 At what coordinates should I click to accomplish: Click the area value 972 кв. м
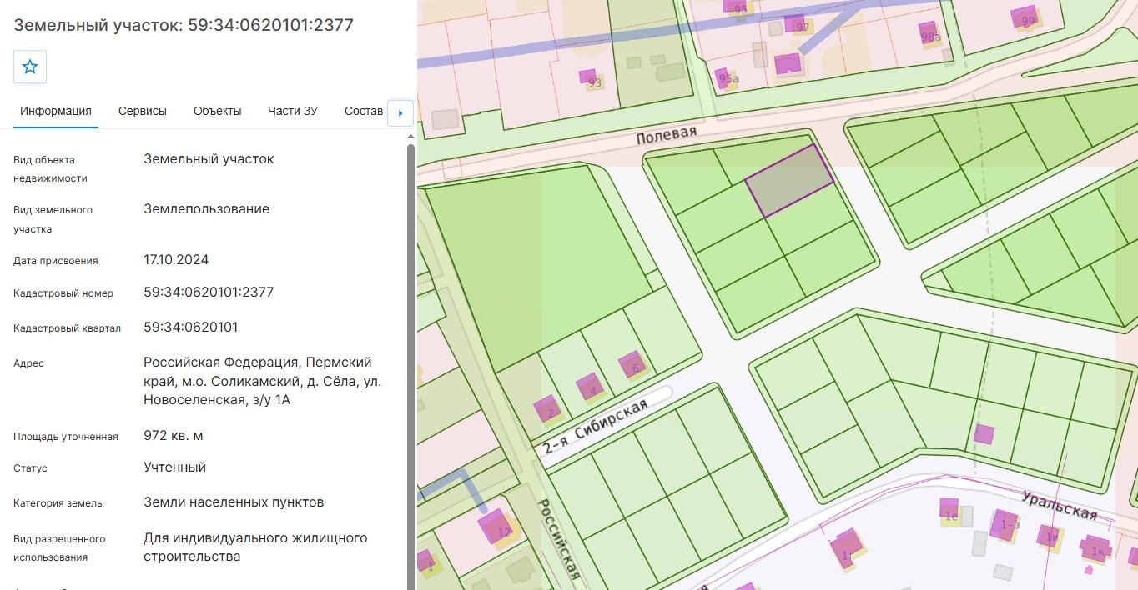(x=174, y=435)
